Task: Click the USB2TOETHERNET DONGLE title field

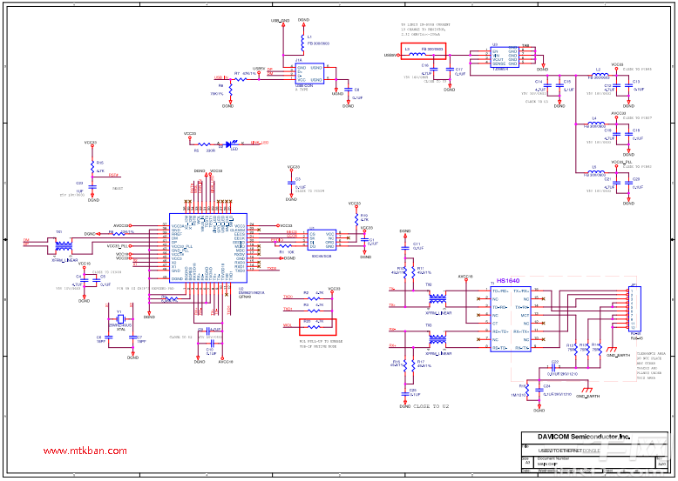Action: 568,451
